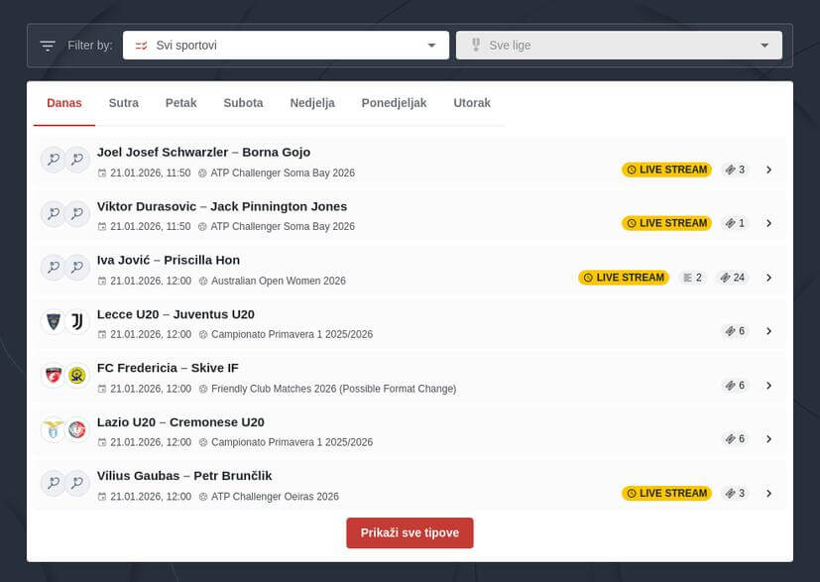
Task: Open the Svi sportovi sports dropdown
Action: [x=286, y=46]
